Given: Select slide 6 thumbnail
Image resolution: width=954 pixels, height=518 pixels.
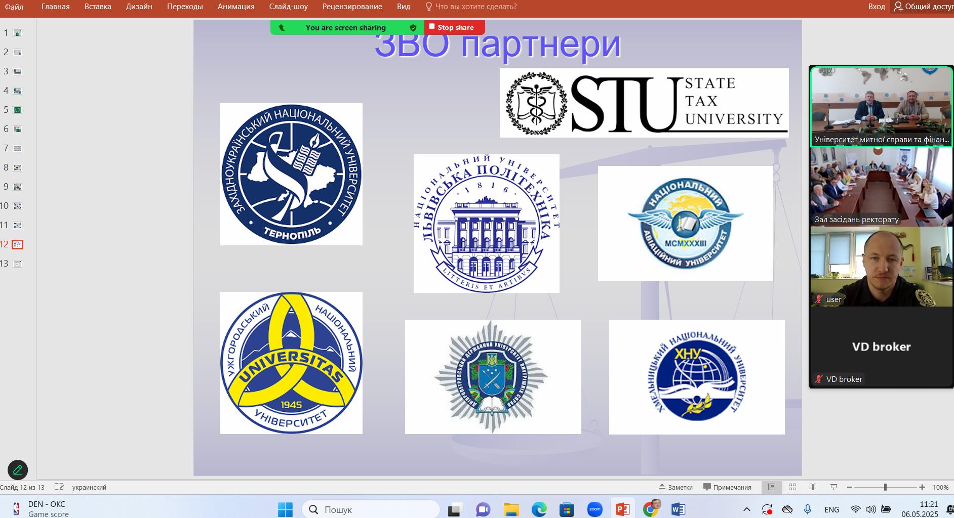Looking at the screenshot, I should click(17, 129).
